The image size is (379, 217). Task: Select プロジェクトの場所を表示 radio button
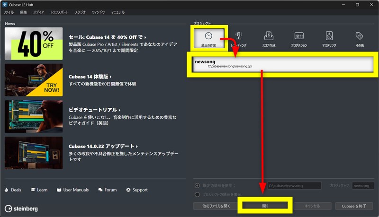[197, 194]
